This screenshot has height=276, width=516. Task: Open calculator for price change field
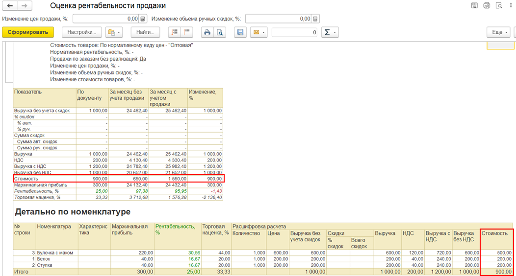pos(143,19)
